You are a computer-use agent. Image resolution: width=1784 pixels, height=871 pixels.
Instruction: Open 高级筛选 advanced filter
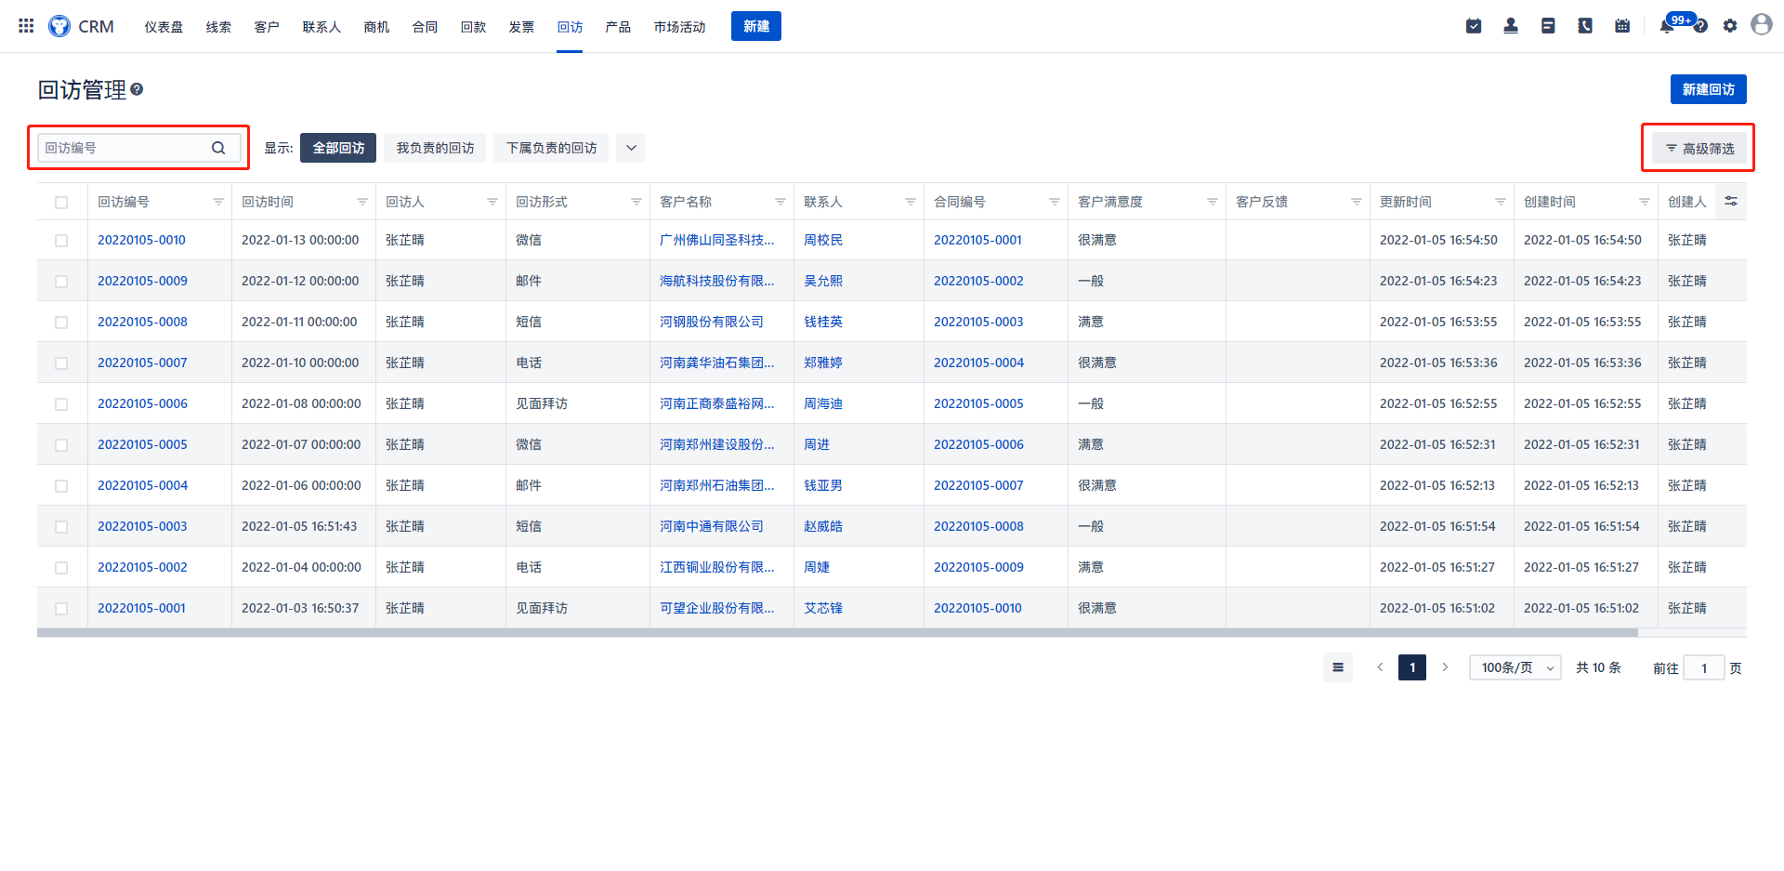pos(1699,148)
